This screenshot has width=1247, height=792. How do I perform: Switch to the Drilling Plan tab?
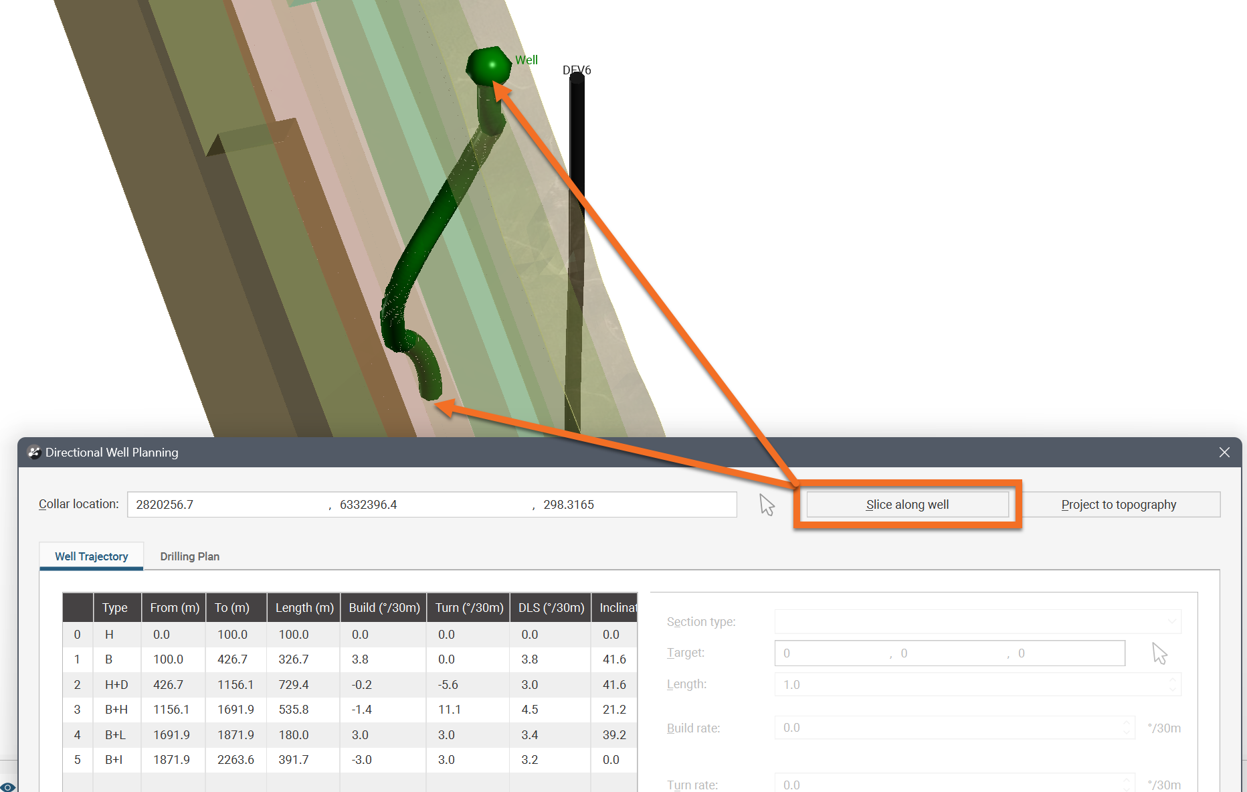coord(189,556)
